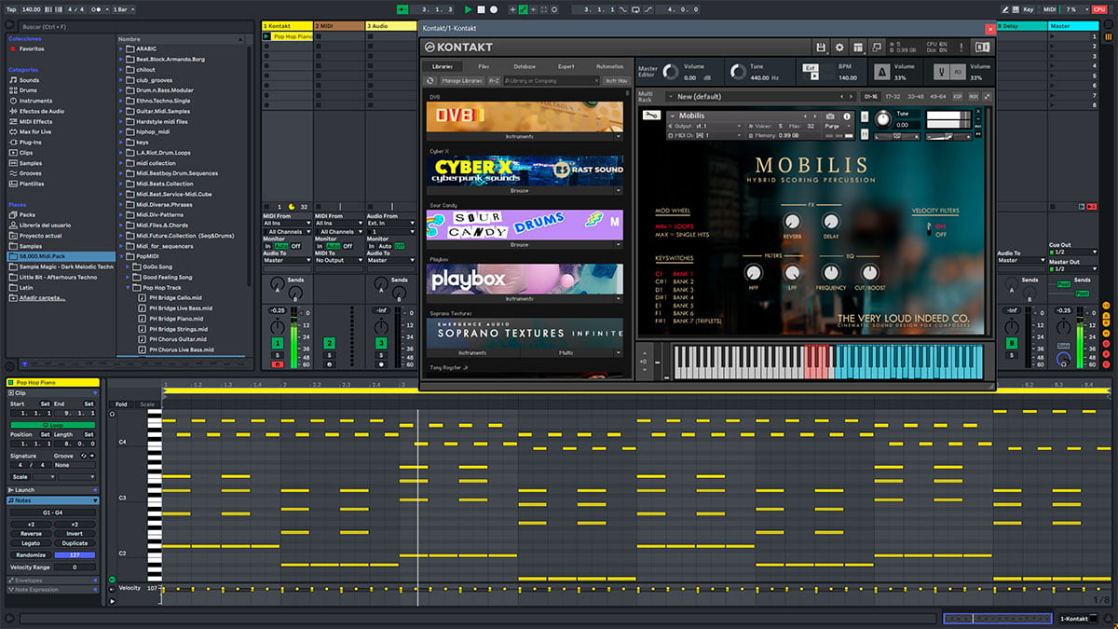Collapse the Notes section in clip view
This screenshot has height=629, width=1118.
pyautogui.click(x=94, y=500)
